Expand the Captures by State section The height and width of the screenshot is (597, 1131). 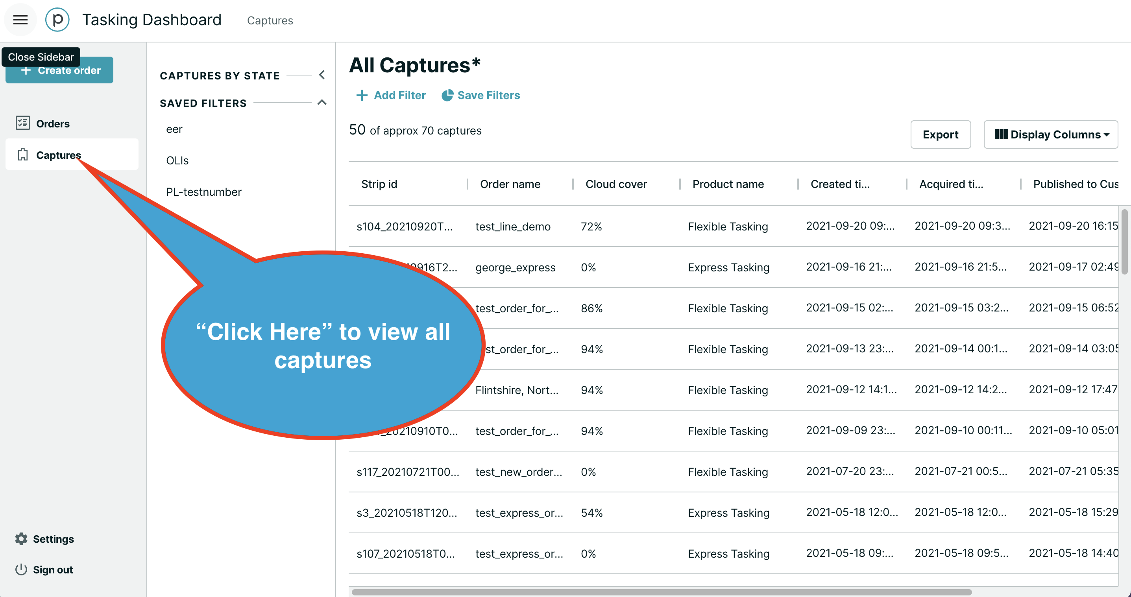click(322, 75)
